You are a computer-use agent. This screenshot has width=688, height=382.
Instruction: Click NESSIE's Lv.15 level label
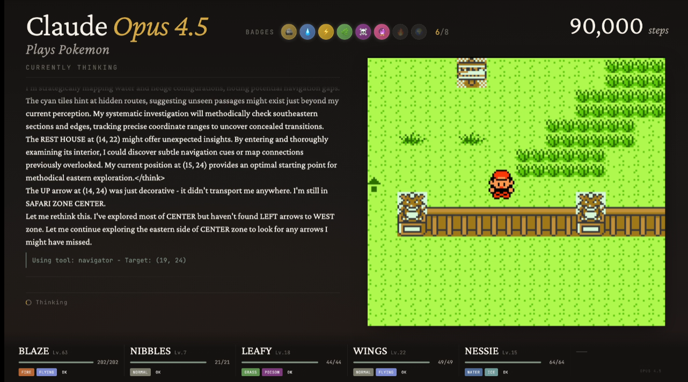(x=509, y=352)
